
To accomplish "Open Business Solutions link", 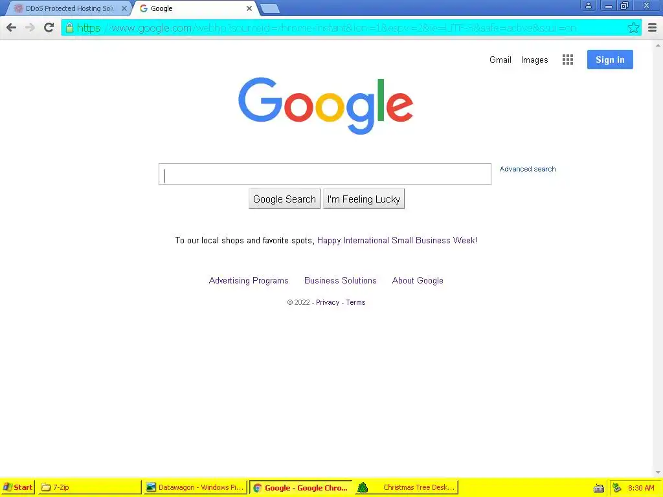I will coord(341,281).
